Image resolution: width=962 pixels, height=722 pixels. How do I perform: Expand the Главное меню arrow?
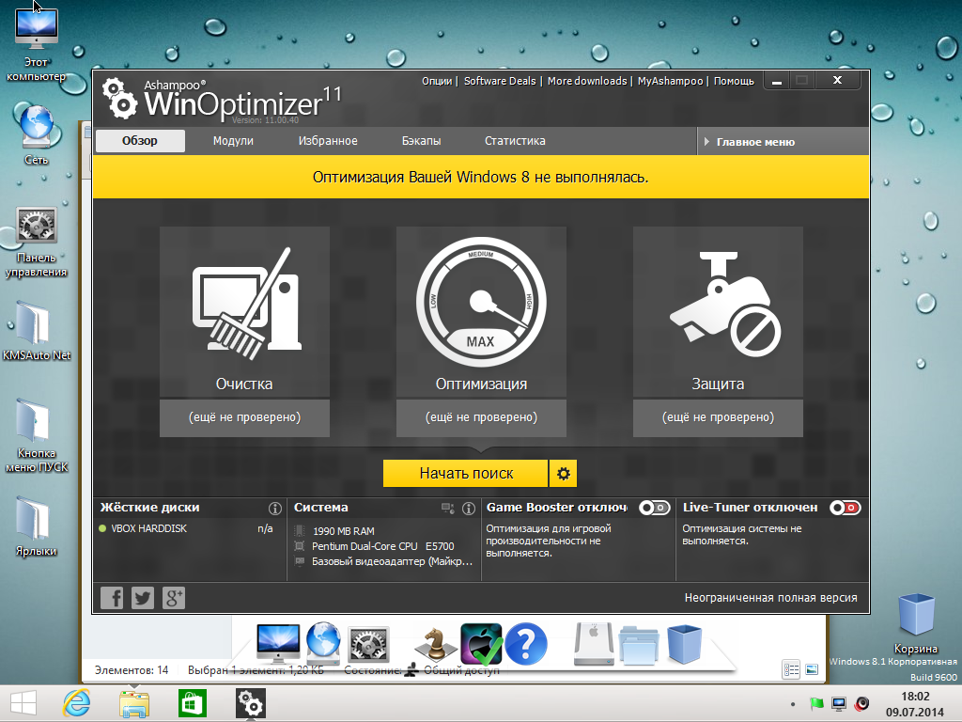[x=706, y=142]
